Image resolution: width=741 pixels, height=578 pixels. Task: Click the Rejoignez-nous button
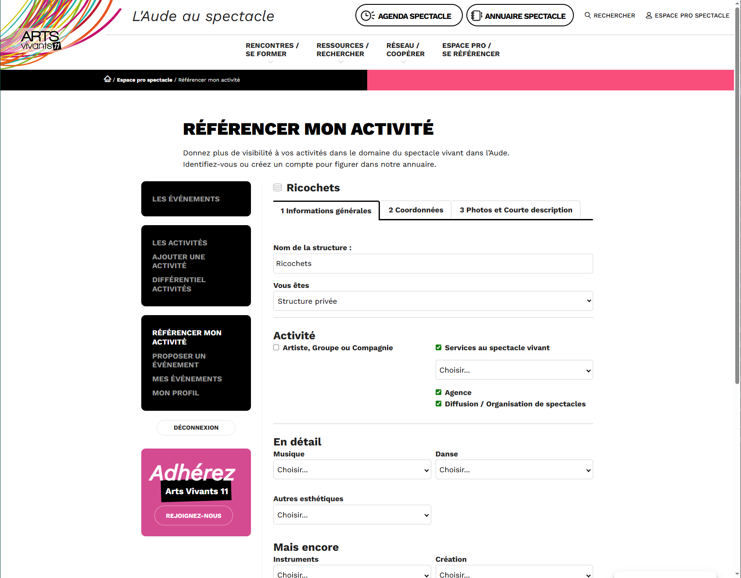click(193, 516)
